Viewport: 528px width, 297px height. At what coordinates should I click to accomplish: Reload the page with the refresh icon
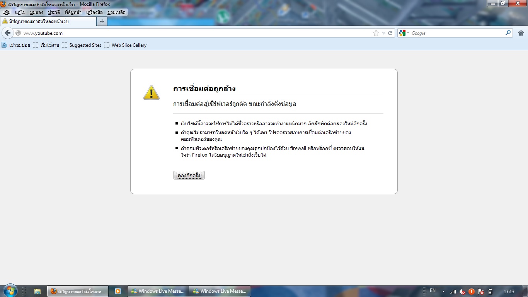coord(390,33)
